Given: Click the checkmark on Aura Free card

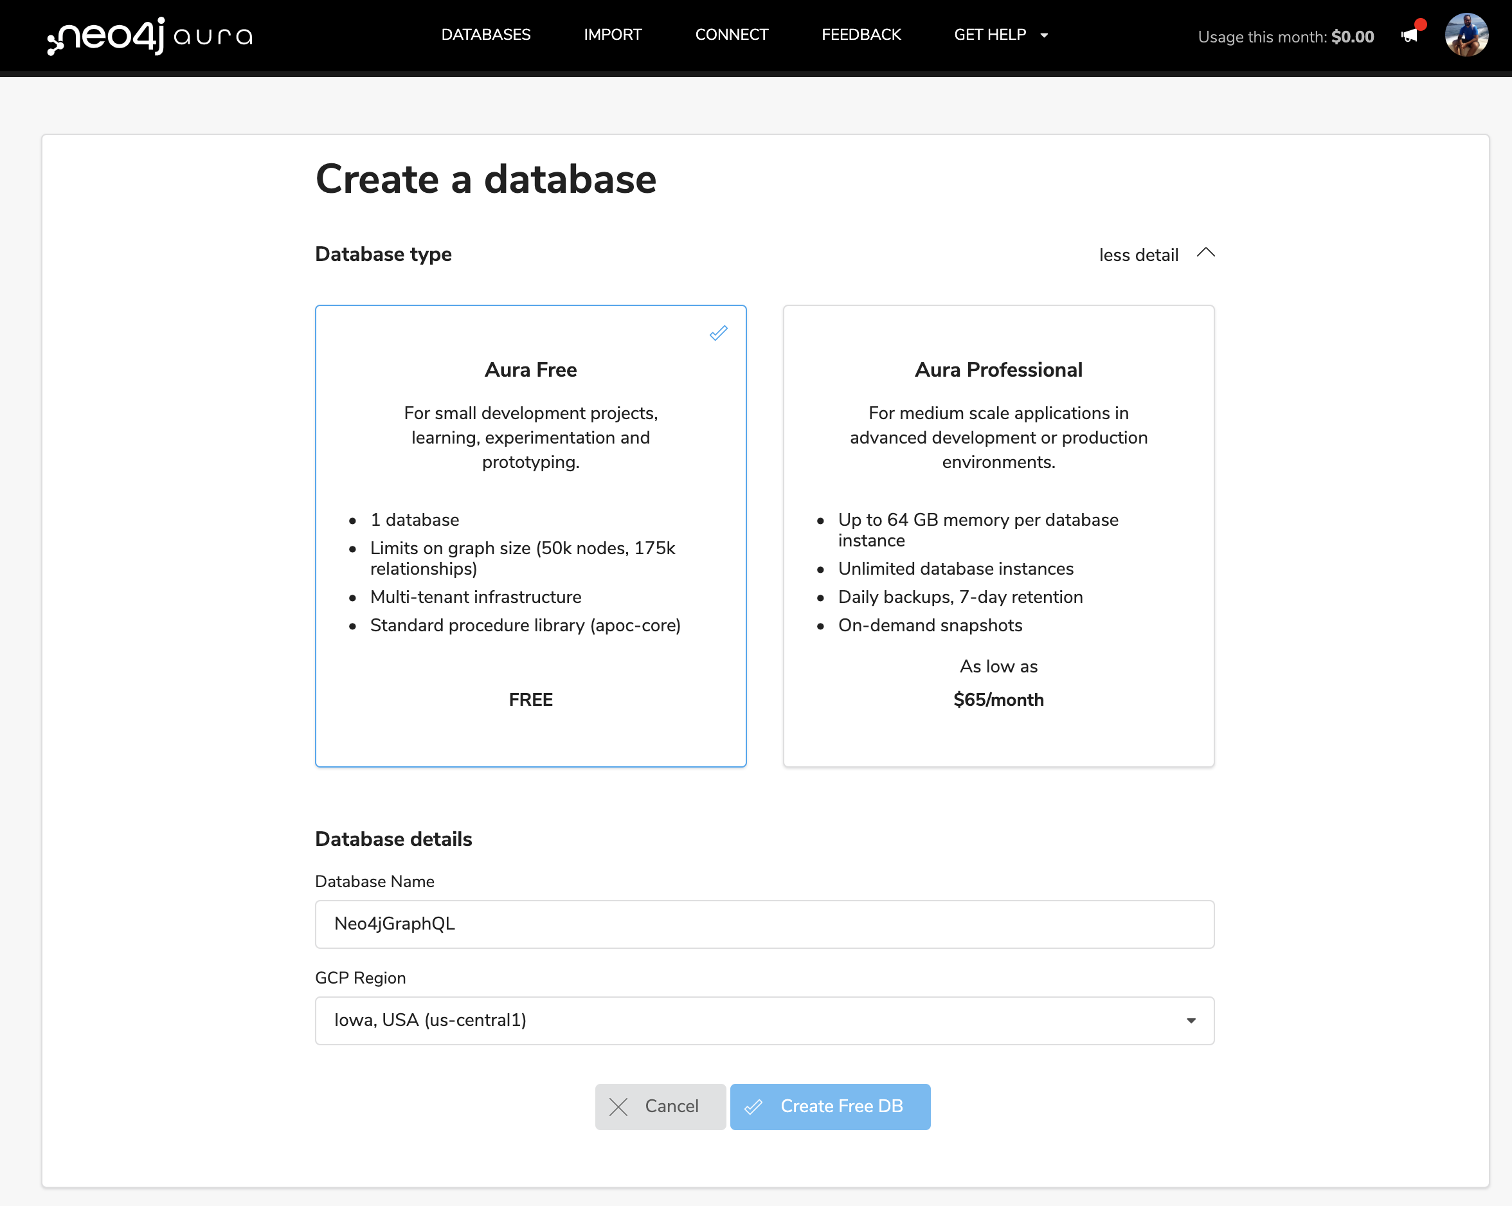Looking at the screenshot, I should click(718, 333).
